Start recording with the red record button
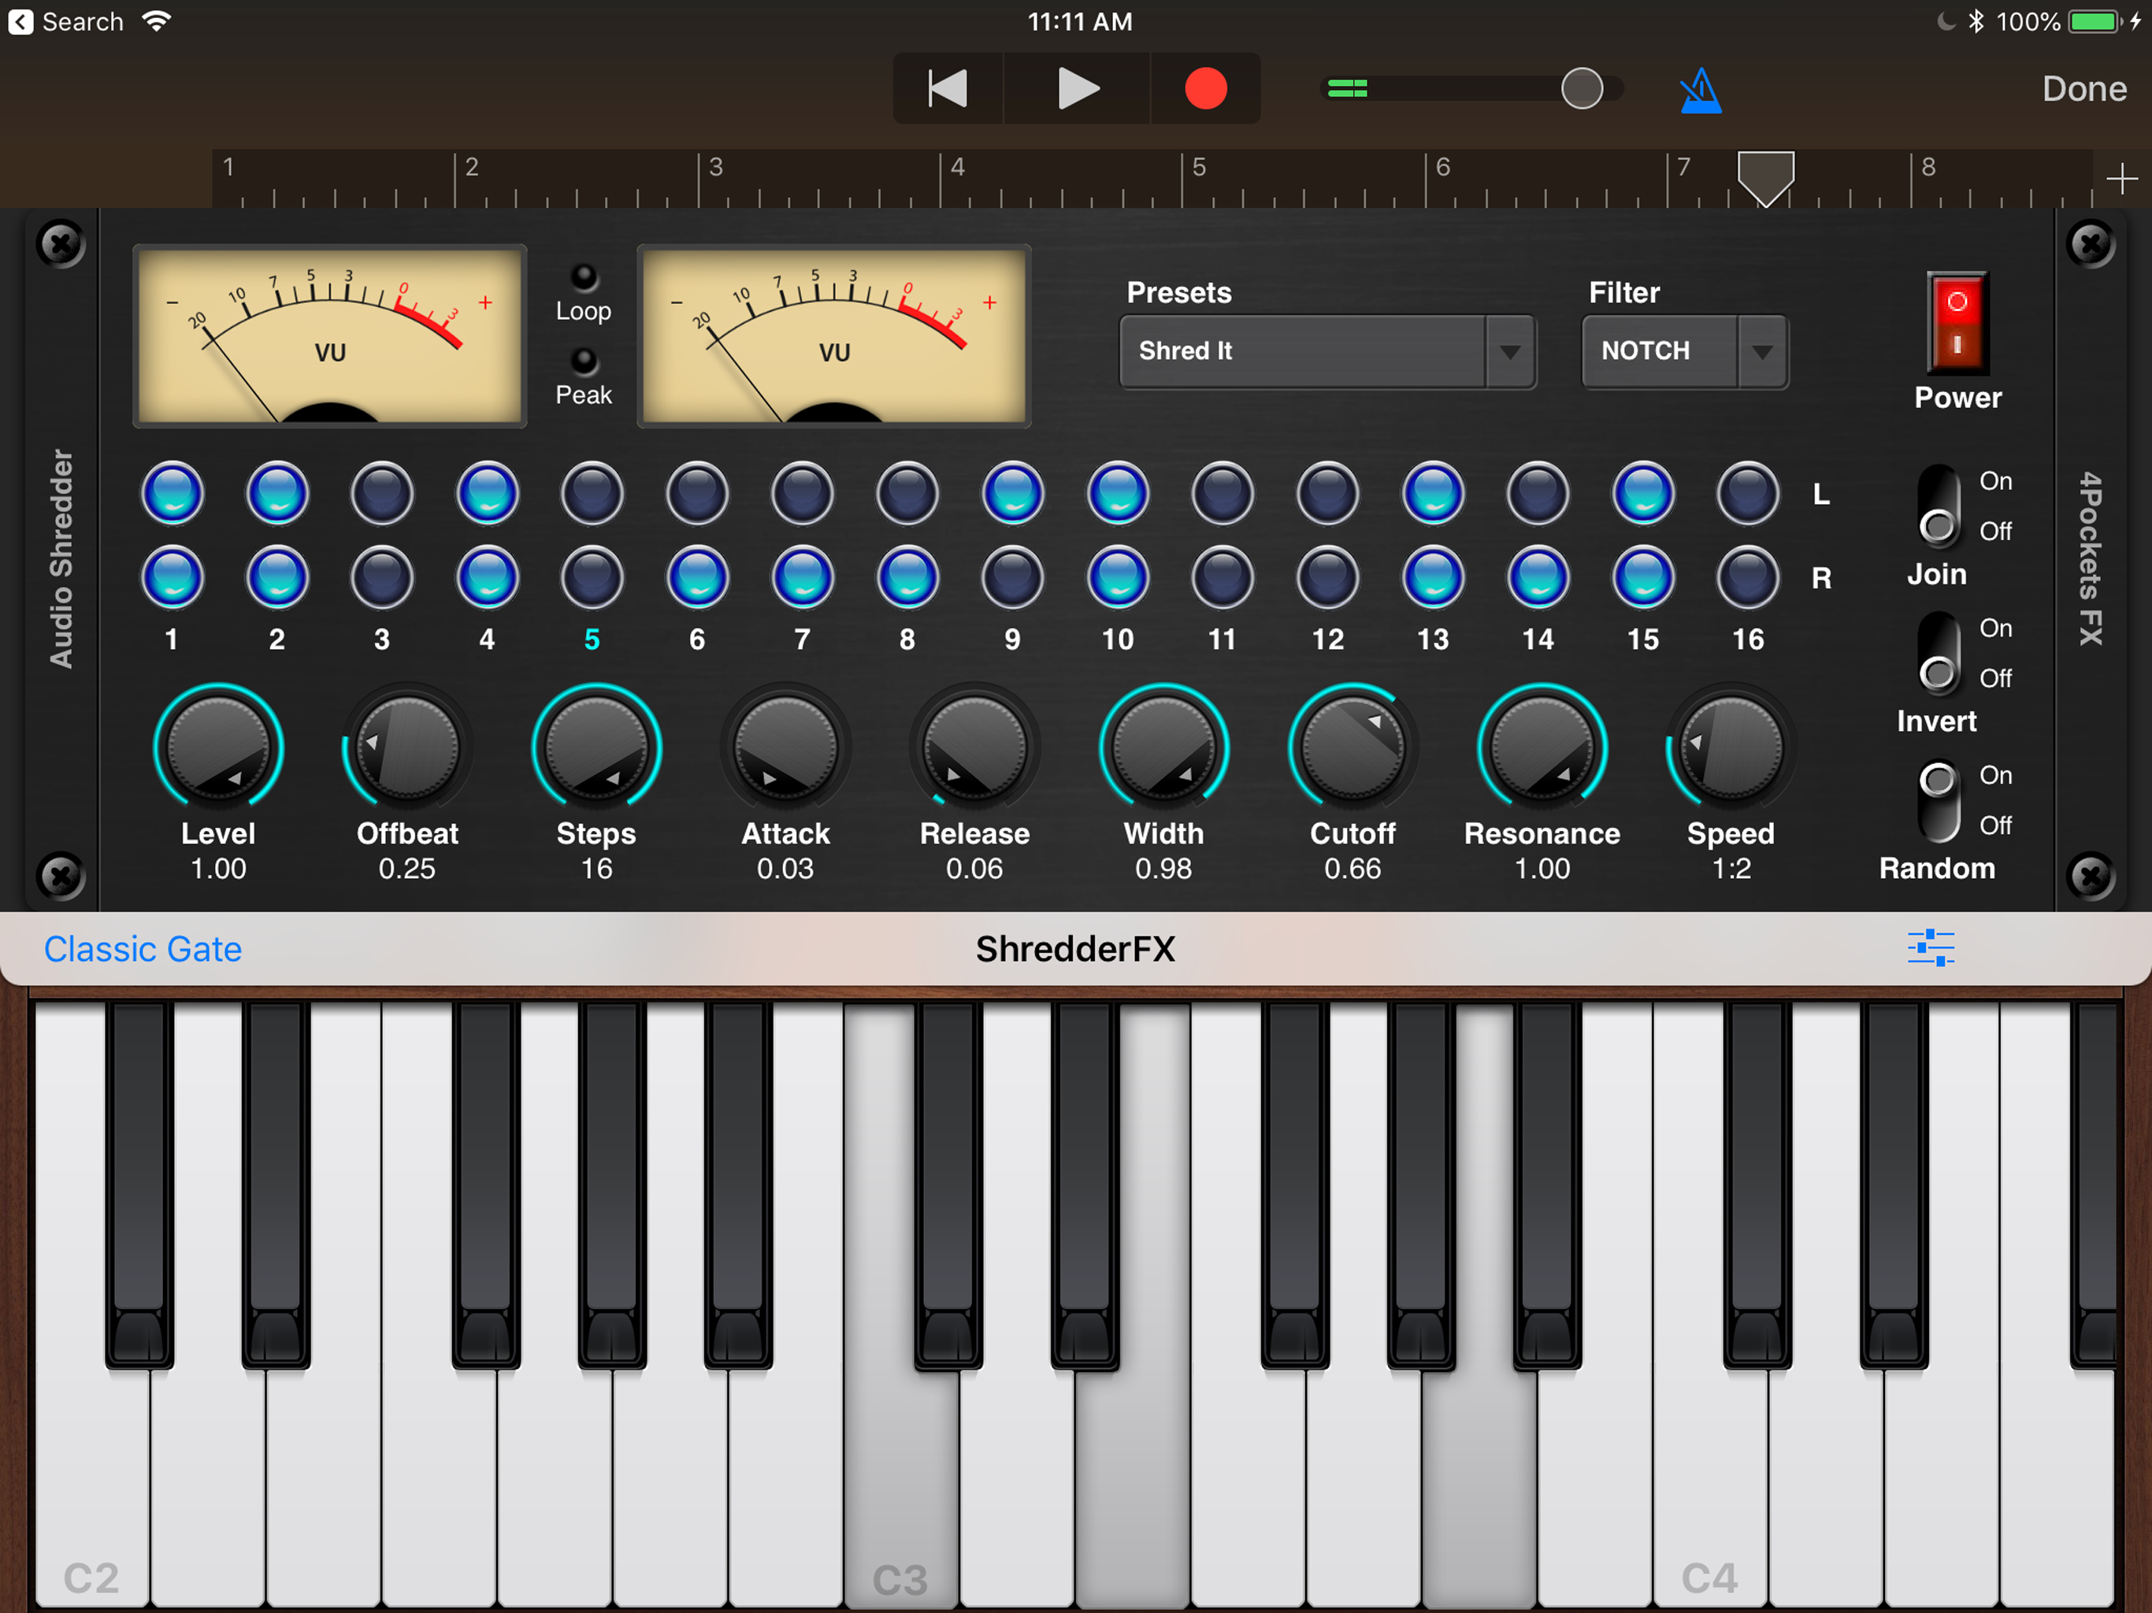The image size is (2152, 1613). tap(1205, 88)
